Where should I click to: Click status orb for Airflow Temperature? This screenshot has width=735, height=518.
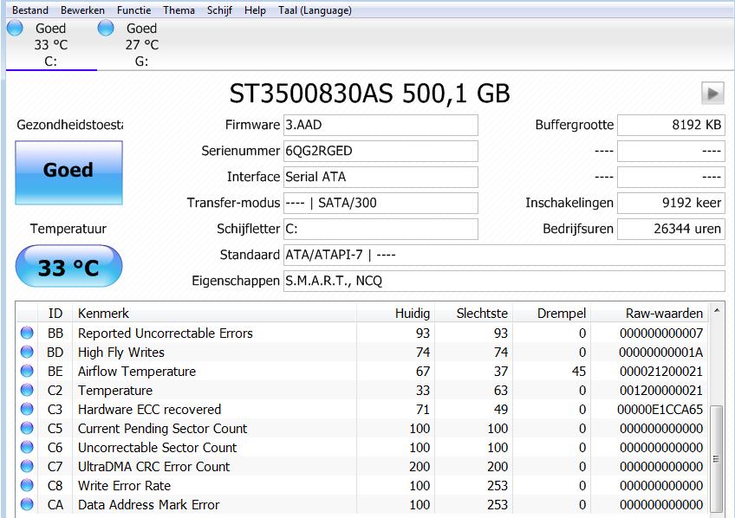(x=27, y=372)
